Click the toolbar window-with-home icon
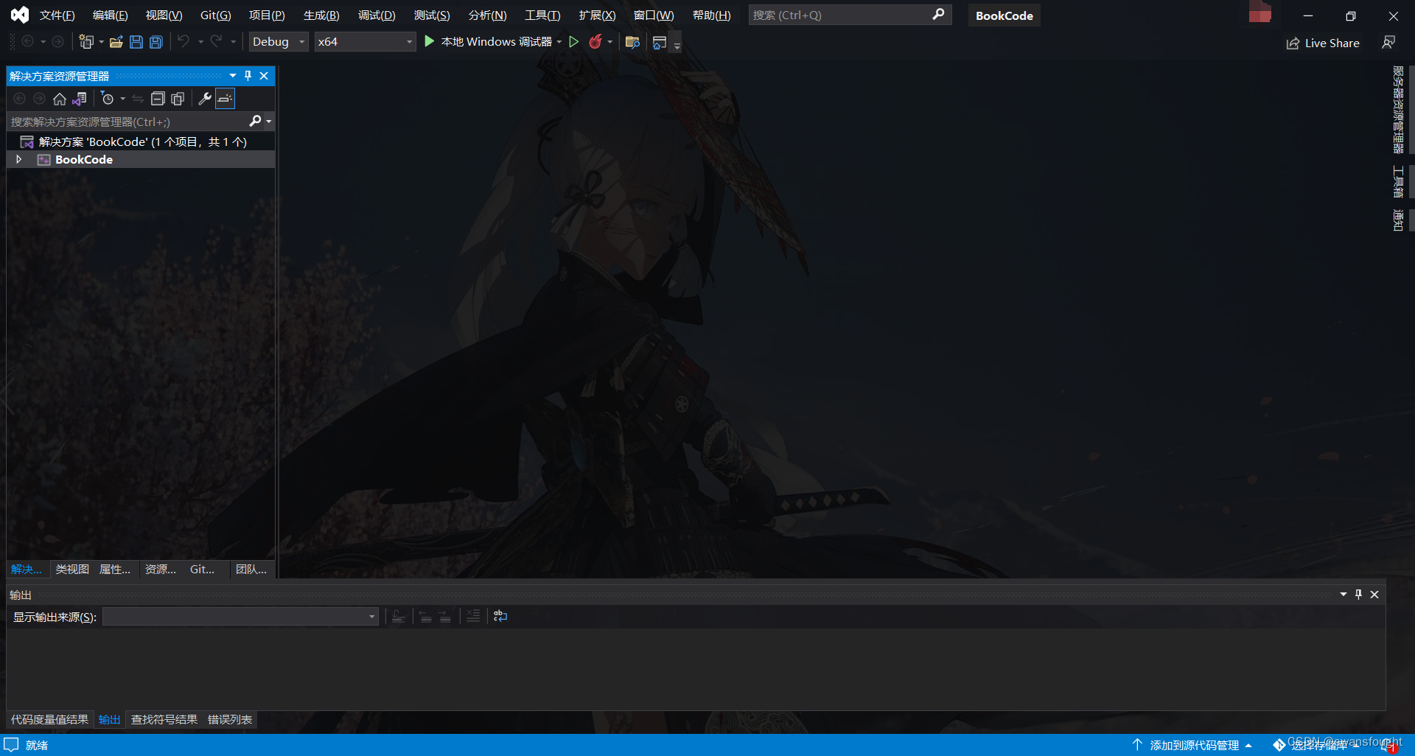Screen dimensions: 1415x756 tap(660, 42)
